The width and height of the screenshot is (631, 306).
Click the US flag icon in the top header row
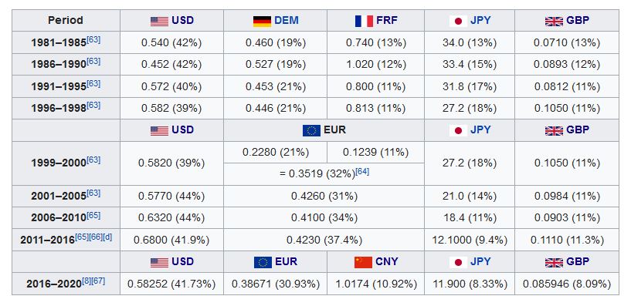tap(159, 21)
